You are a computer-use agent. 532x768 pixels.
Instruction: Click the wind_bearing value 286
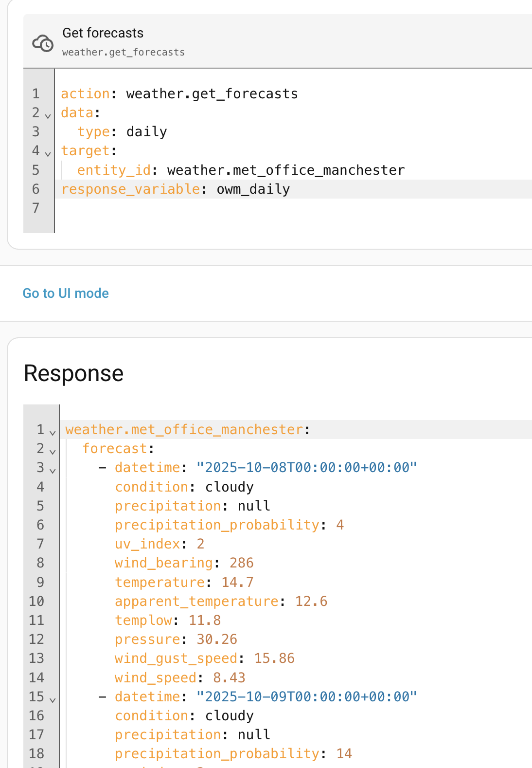click(x=241, y=563)
